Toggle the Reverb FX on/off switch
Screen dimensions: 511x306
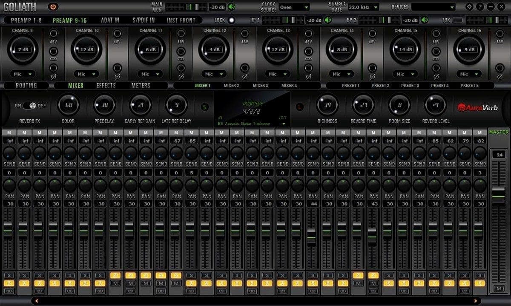coord(30,106)
